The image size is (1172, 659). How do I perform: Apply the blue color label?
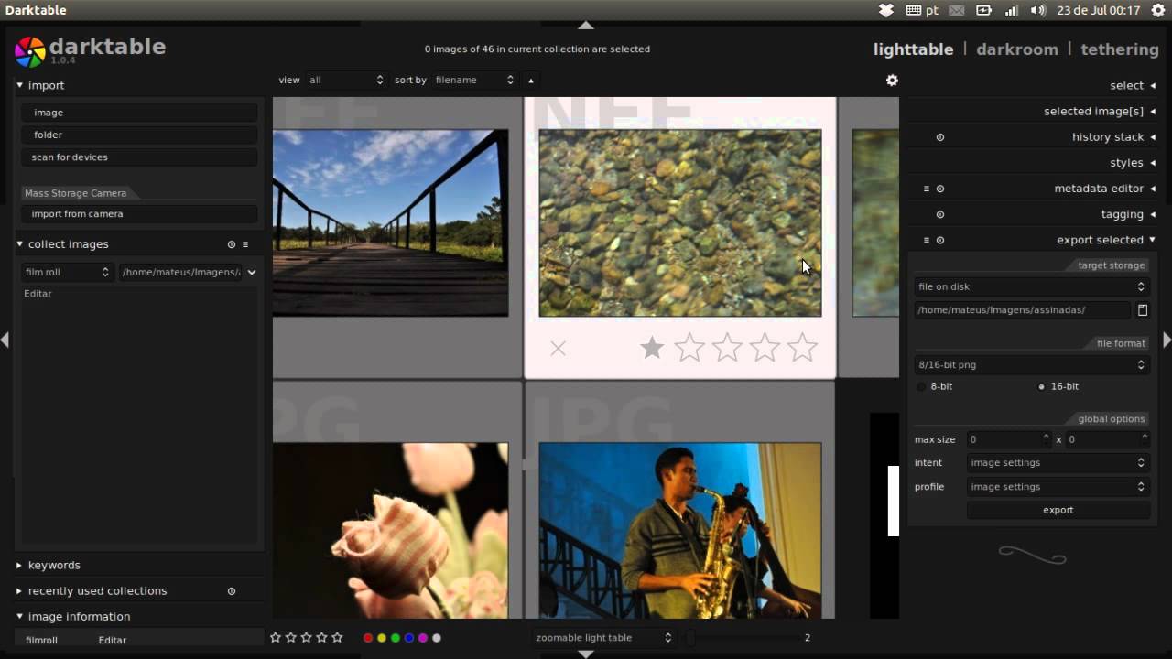click(x=409, y=638)
